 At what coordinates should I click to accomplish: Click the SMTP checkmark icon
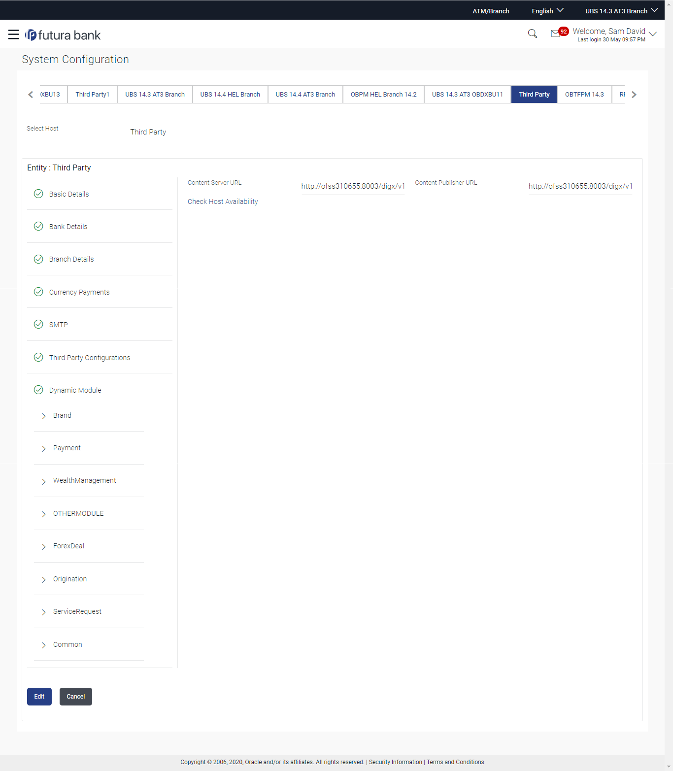click(38, 324)
